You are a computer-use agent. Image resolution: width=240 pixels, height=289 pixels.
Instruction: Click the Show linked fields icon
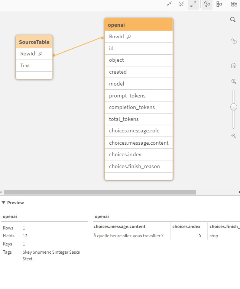(x=181, y=4)
